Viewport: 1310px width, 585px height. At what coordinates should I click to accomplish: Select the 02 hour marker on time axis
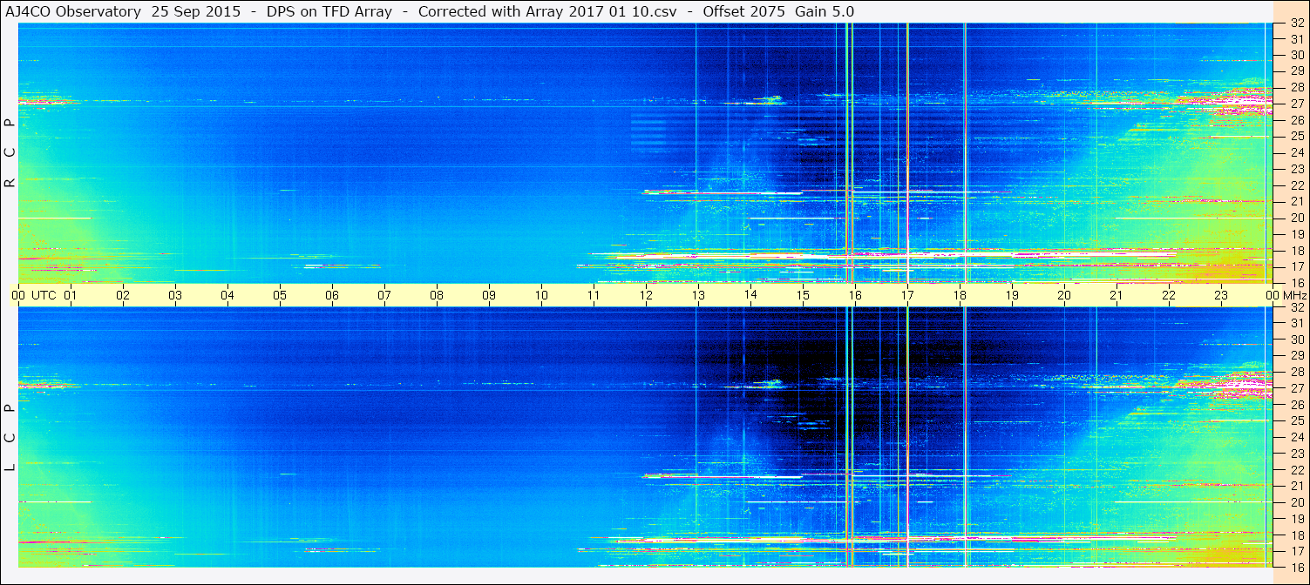(123, 295)
